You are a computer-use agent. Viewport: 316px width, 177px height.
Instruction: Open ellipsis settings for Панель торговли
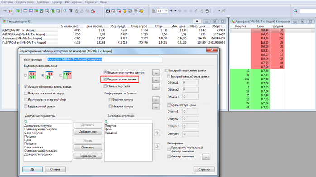coord(156,87)
